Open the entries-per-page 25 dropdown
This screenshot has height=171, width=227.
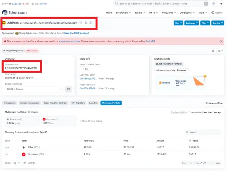[17, 163]
